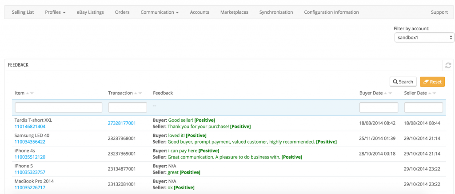Viewport: 455px width, 194px height.
Task: Click the Search button
Action: [x=403, y=82]
